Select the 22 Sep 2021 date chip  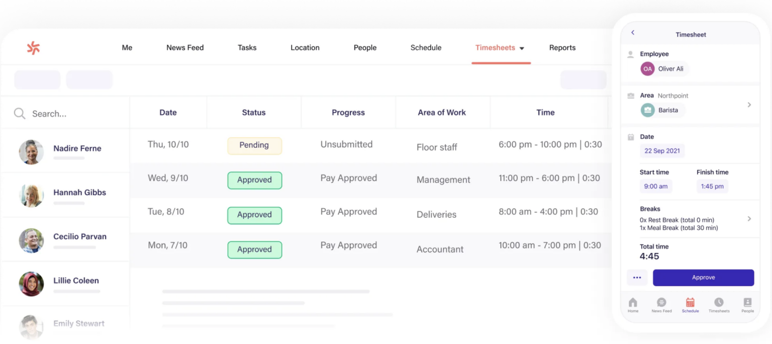pos(662,150)
